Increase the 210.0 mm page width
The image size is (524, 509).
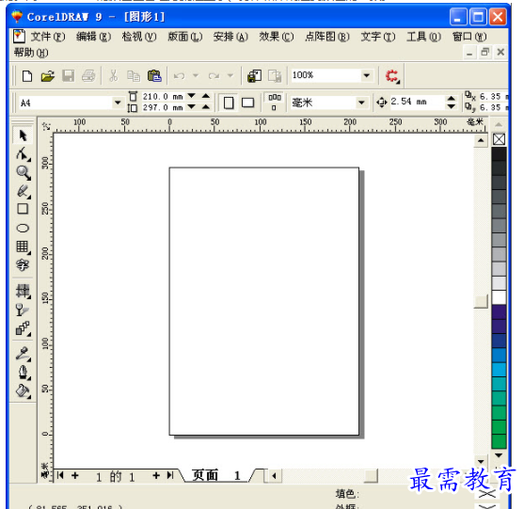[x=206, y=96]
